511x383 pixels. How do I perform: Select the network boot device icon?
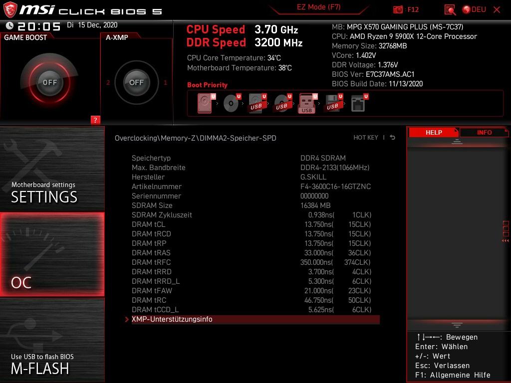click(359, 103)
